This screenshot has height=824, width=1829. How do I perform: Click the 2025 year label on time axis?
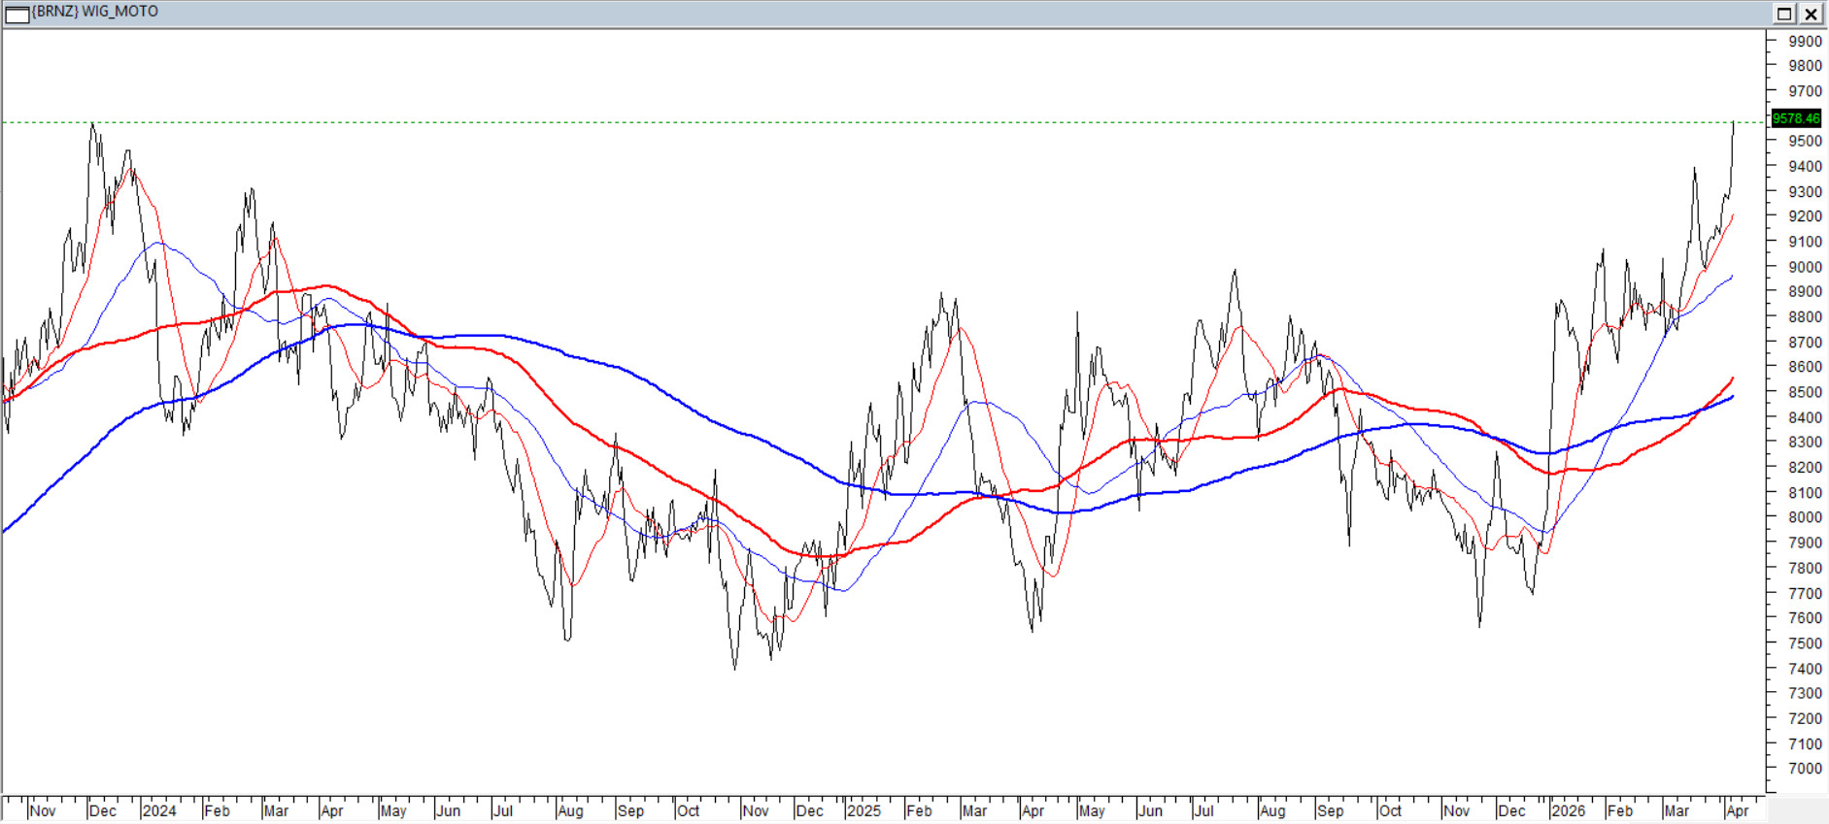[x=864, y=810]
